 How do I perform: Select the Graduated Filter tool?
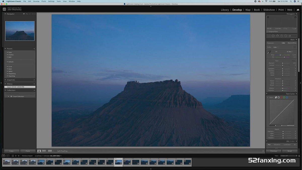coord(281,36)
